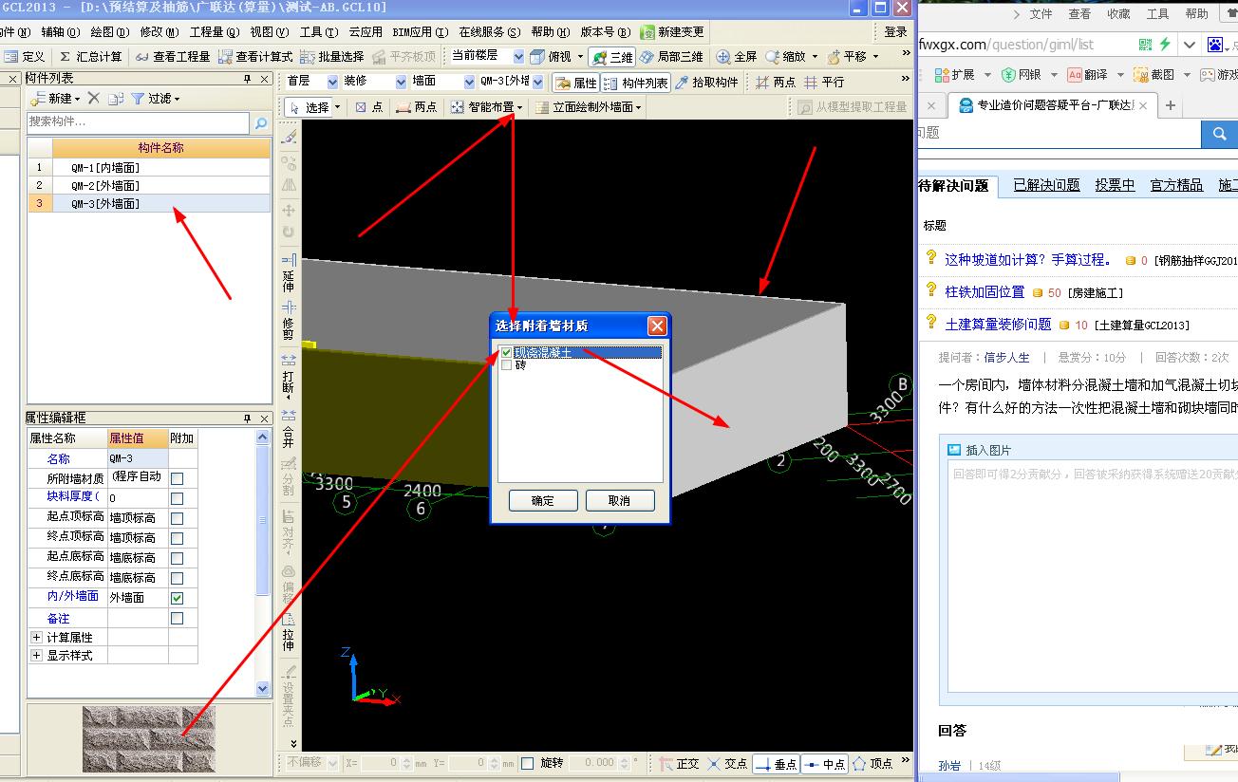Image resolution: width=1238 pixels, height=782 pixels.
Task: Open the 绘图 menu
Action: (109, 31)
